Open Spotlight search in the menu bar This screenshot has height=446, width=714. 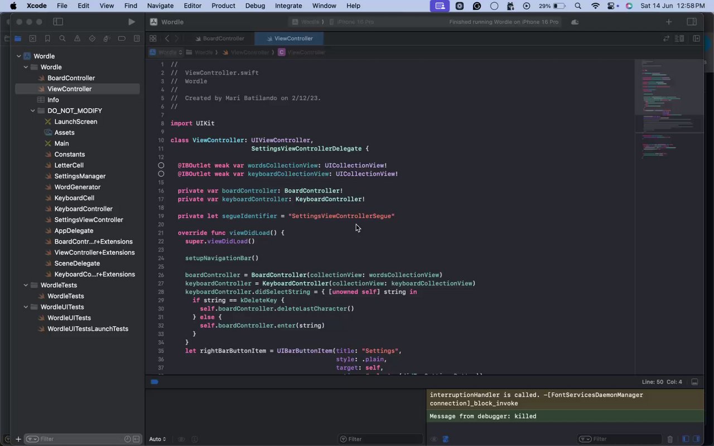pyautogui.click(x=578, y=6)
